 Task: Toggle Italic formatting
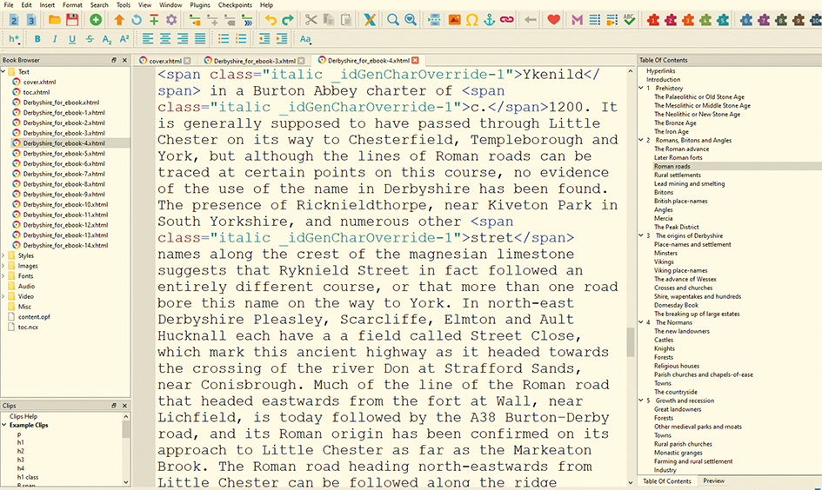pos(55,39)
